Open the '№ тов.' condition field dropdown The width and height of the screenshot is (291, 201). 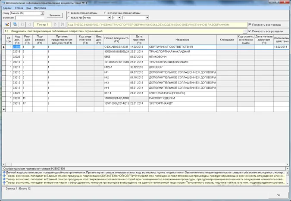click(x=110, y=18)
